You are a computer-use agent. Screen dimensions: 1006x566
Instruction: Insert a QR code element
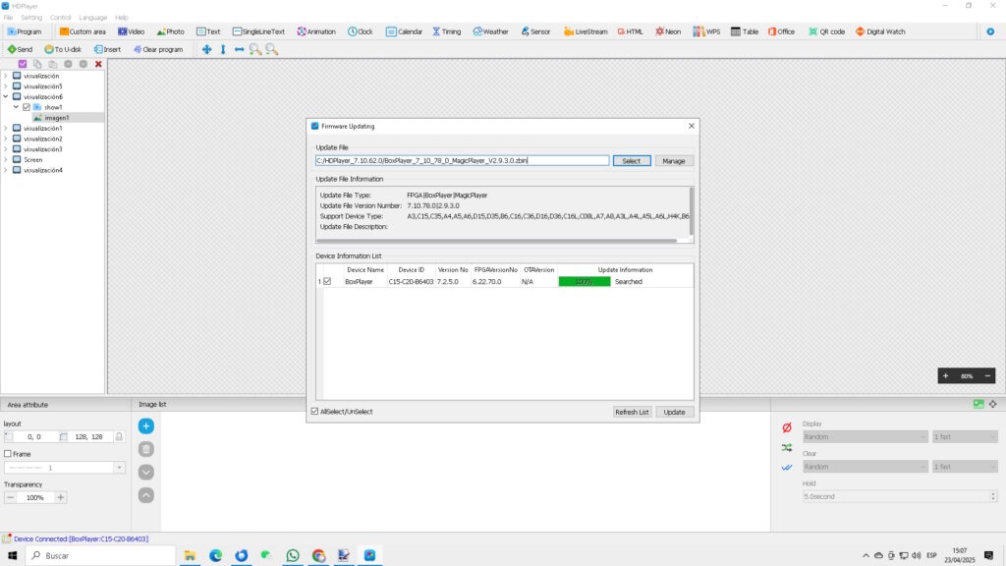click(x=826, y=31)
